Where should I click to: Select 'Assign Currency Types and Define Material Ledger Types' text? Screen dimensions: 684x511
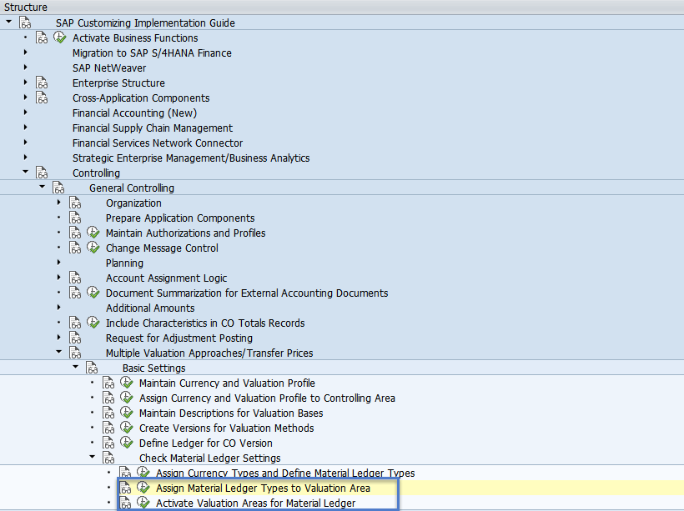pyautogui.click(x=285, y=473)
